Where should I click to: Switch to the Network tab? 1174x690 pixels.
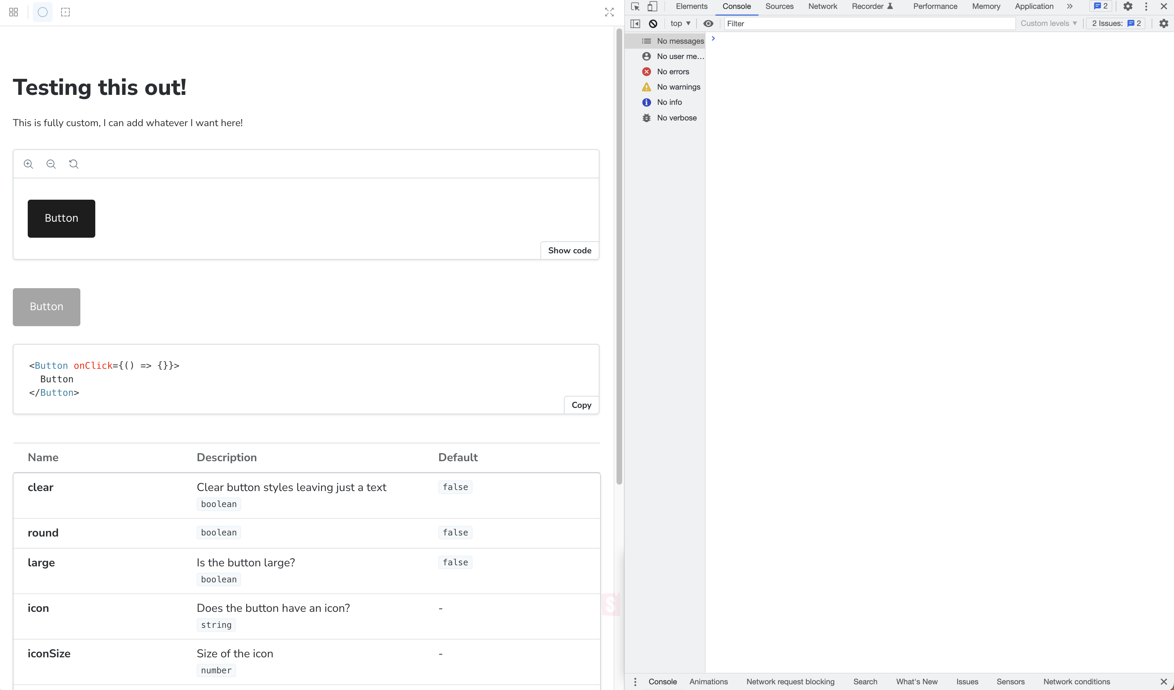pyautogui.click(x=822, y=6)
